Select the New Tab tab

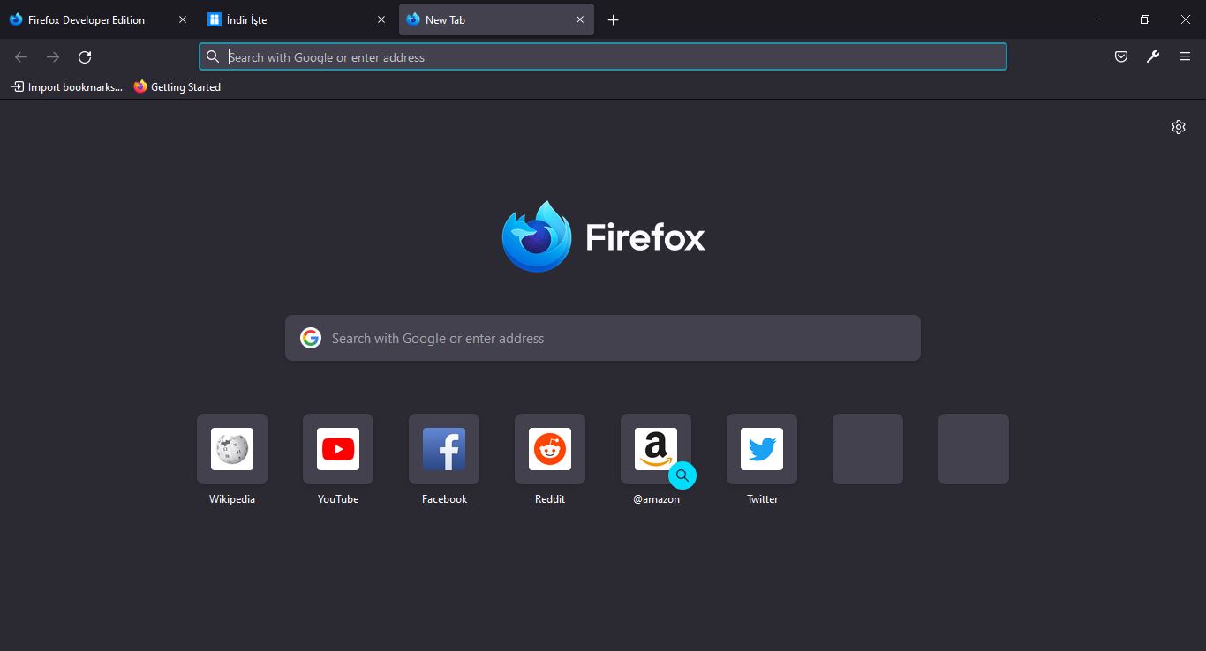click(496, 19)
